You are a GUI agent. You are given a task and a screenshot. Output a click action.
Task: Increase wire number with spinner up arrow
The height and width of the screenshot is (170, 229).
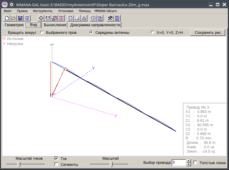(x=189, y=161)
